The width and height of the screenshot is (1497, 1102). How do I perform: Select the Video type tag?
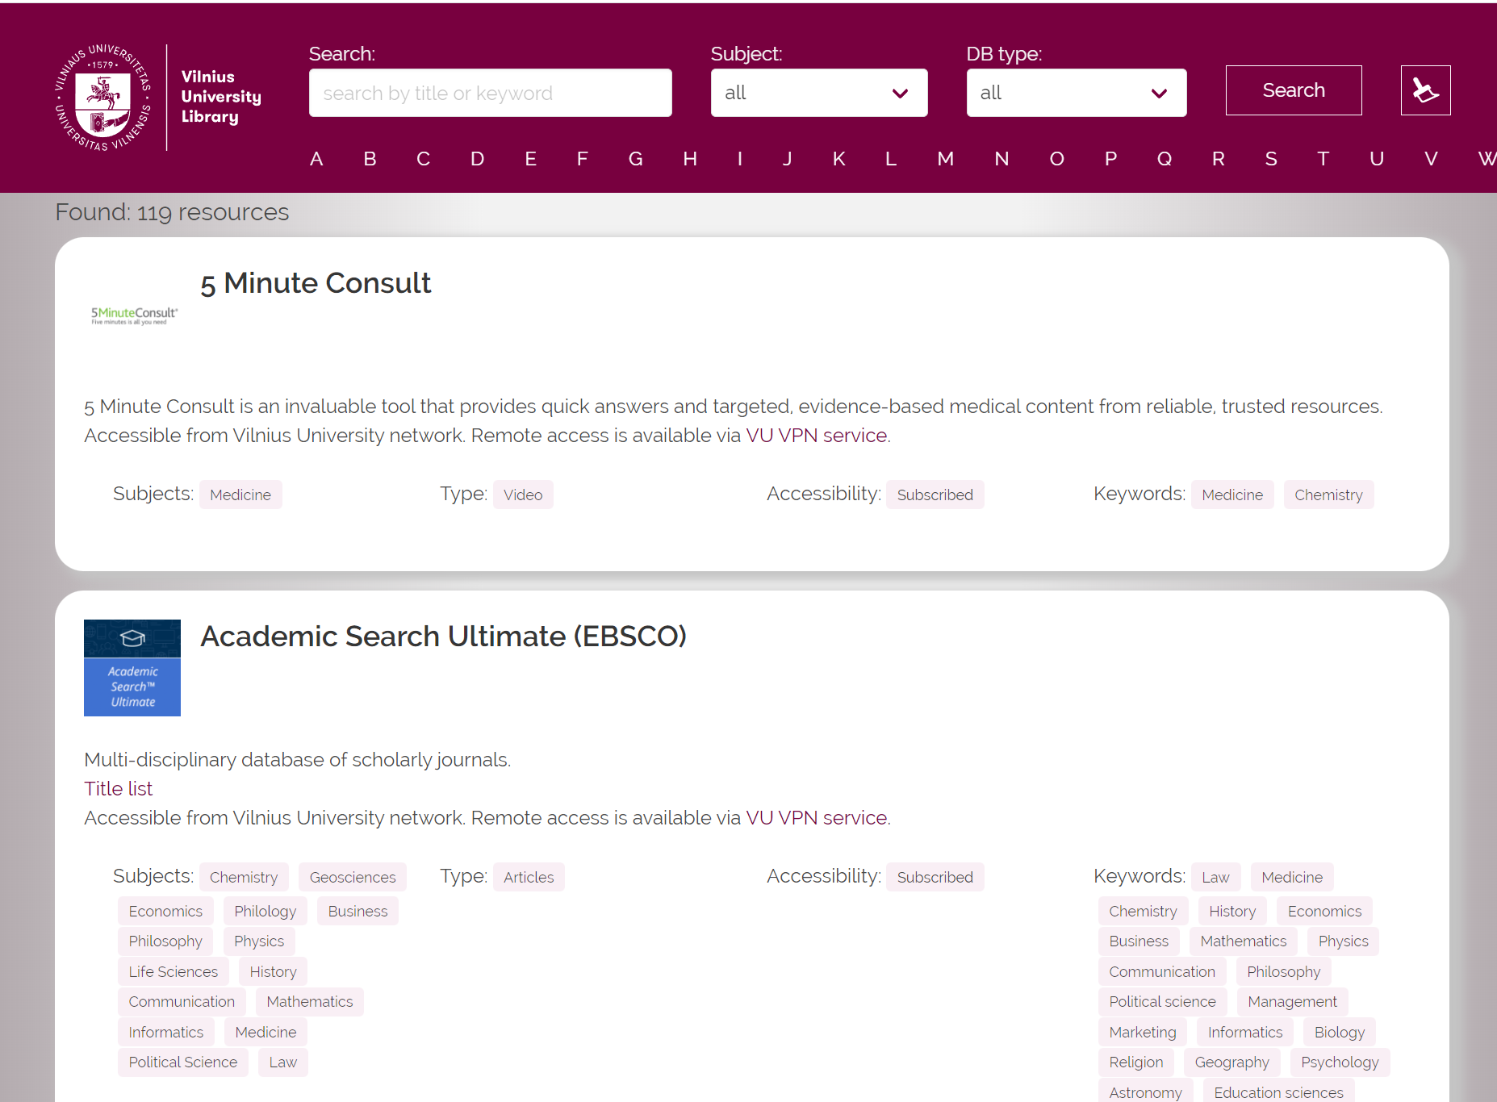click(x=523, y=495)
